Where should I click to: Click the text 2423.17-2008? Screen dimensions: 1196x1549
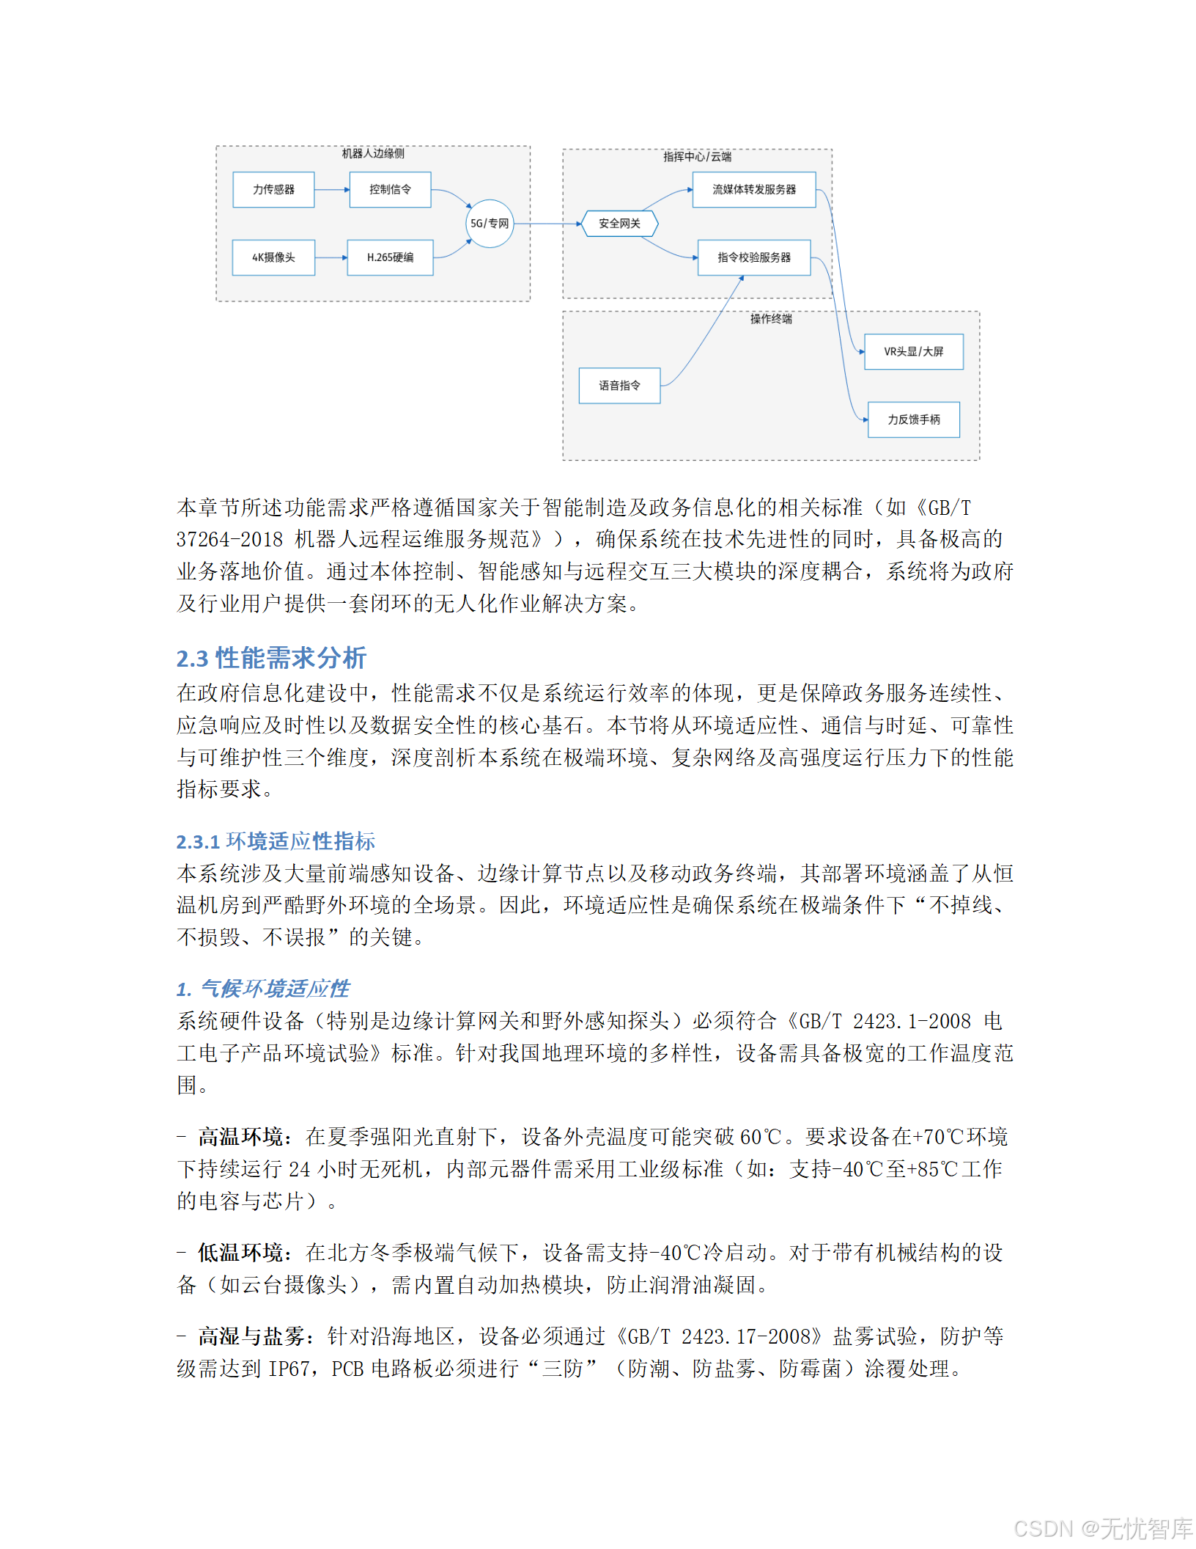click(747, 1336)
